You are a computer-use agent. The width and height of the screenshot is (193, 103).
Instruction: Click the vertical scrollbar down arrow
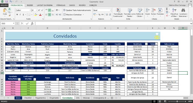pos(192,95)
